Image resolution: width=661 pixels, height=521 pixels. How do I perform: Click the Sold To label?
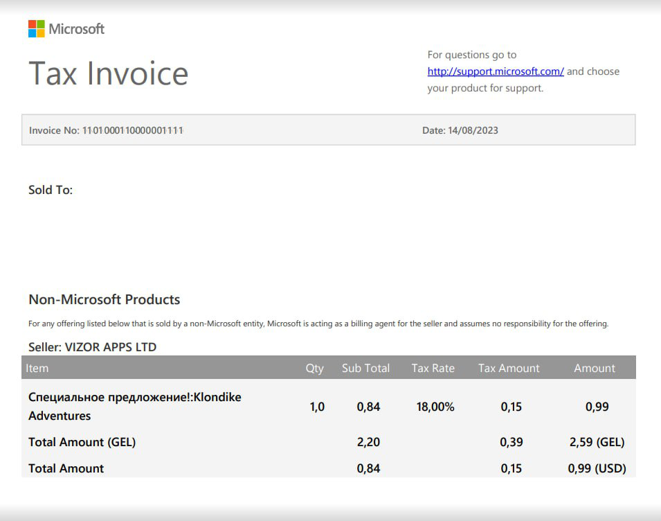pyautogui.click(x=51, y=190)
